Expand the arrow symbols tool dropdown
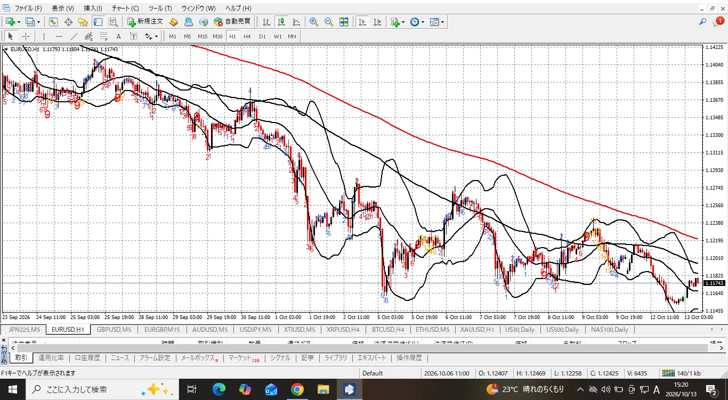Image resolution: width=728 pixels, height=400 pixels. pos(156,36)
